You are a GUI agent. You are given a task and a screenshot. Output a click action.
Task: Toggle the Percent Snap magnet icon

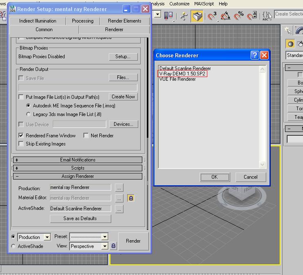pyautogui.click(x=239, y=16)
